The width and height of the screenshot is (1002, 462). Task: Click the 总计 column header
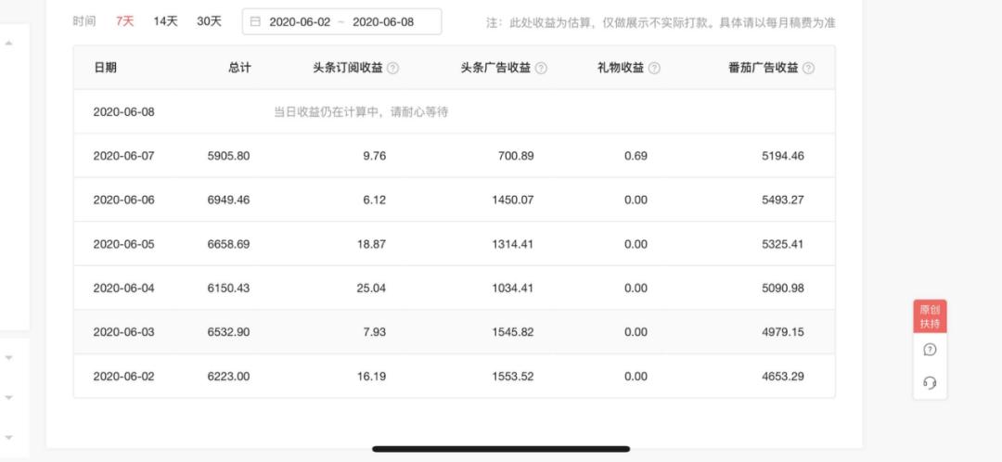coord(239,68)
